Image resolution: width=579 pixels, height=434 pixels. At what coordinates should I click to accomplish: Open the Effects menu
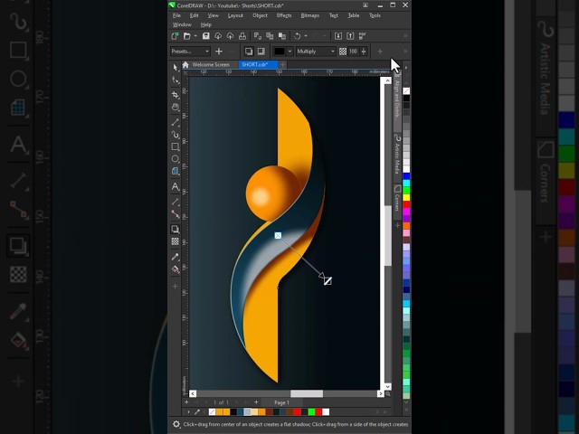[x=284, y=15]
